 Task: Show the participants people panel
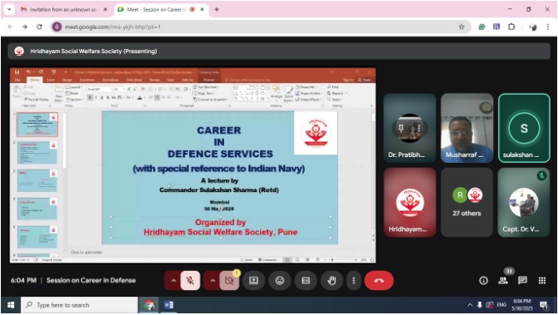pyautogui.click(x=503, y=281)
